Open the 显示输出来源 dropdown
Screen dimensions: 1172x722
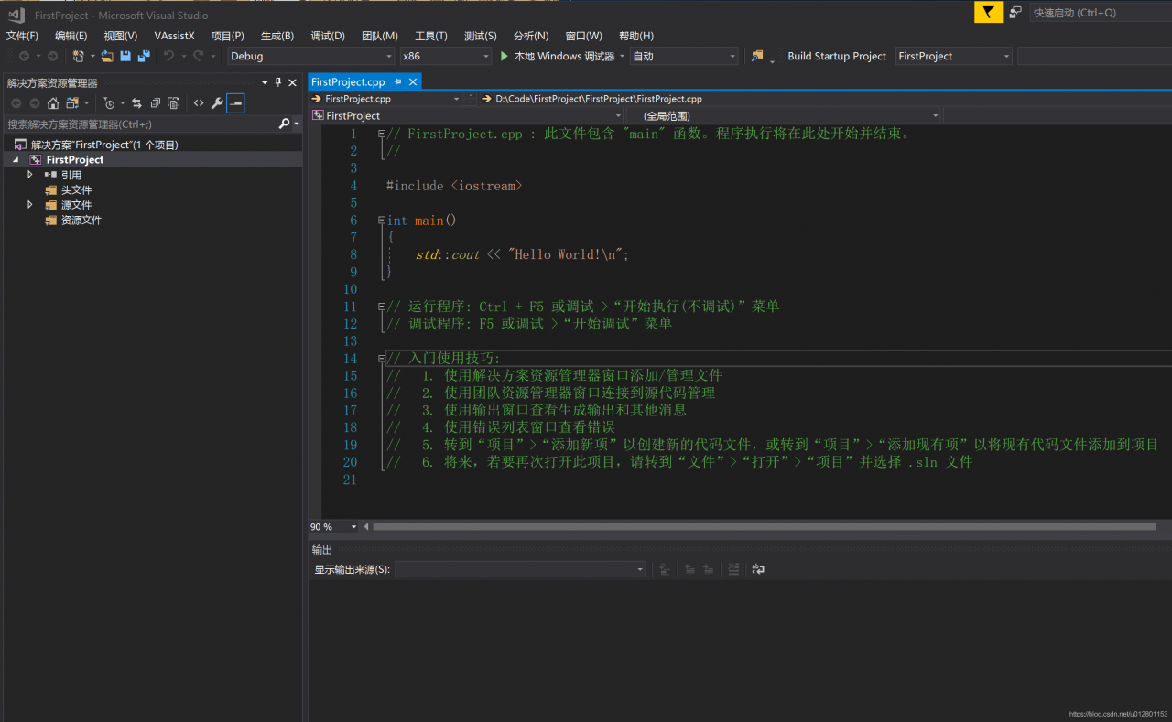coord(520,569)
